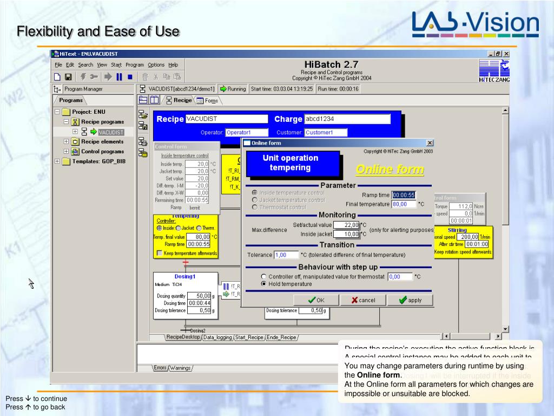Click the recipe icon beside VACUDIST[abcd1234/demo1]
Image resolution: width=554 pixels, height=416 pixels.
[x=143, y=89]
